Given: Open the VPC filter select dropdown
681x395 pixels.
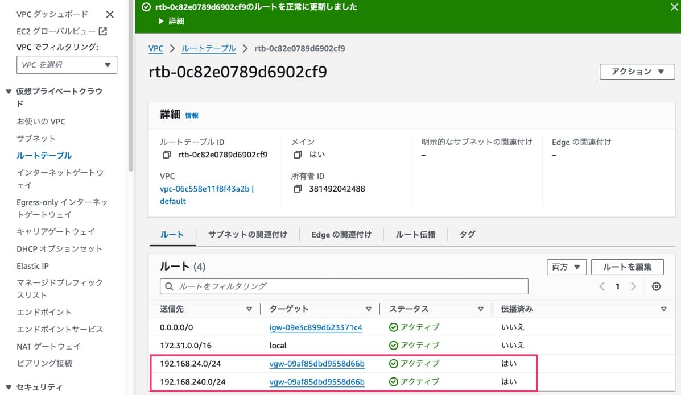Looking at the screenshot, I should (67, 65).
